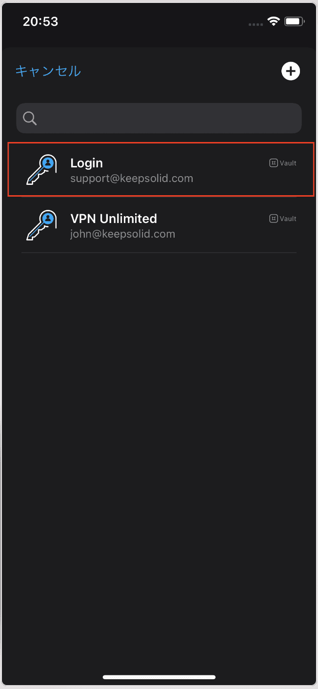Choose the support@keepsolid.com account text

tap(132, 179)
